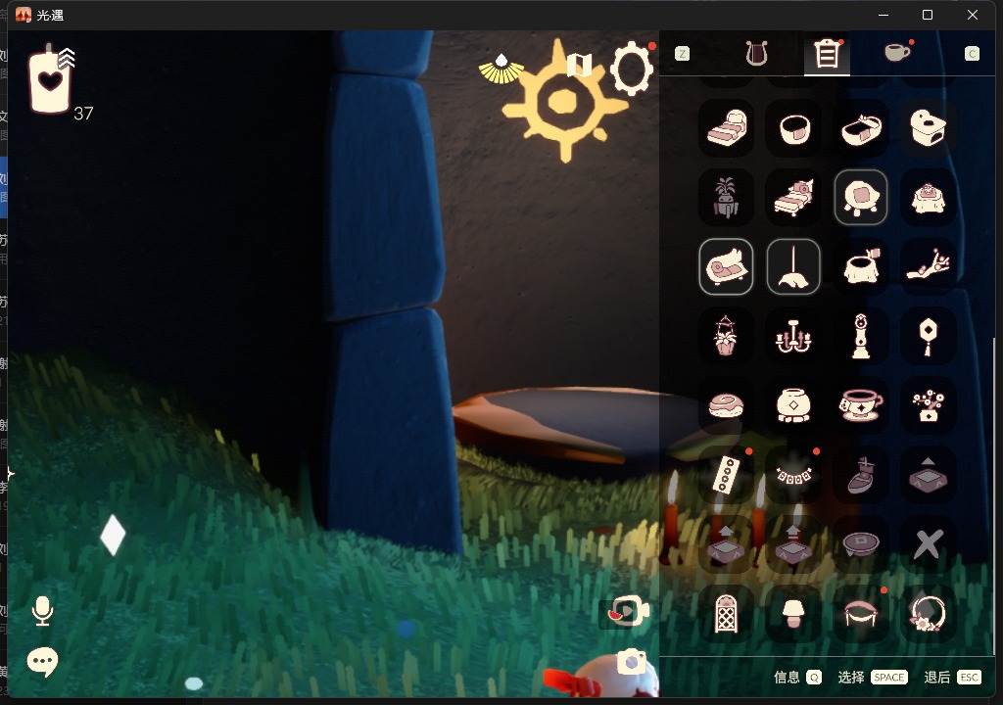The width and height of the screenshot is (1003, 705).
Task: Take a screenshot with camera icon
Action: pos(631,662)
